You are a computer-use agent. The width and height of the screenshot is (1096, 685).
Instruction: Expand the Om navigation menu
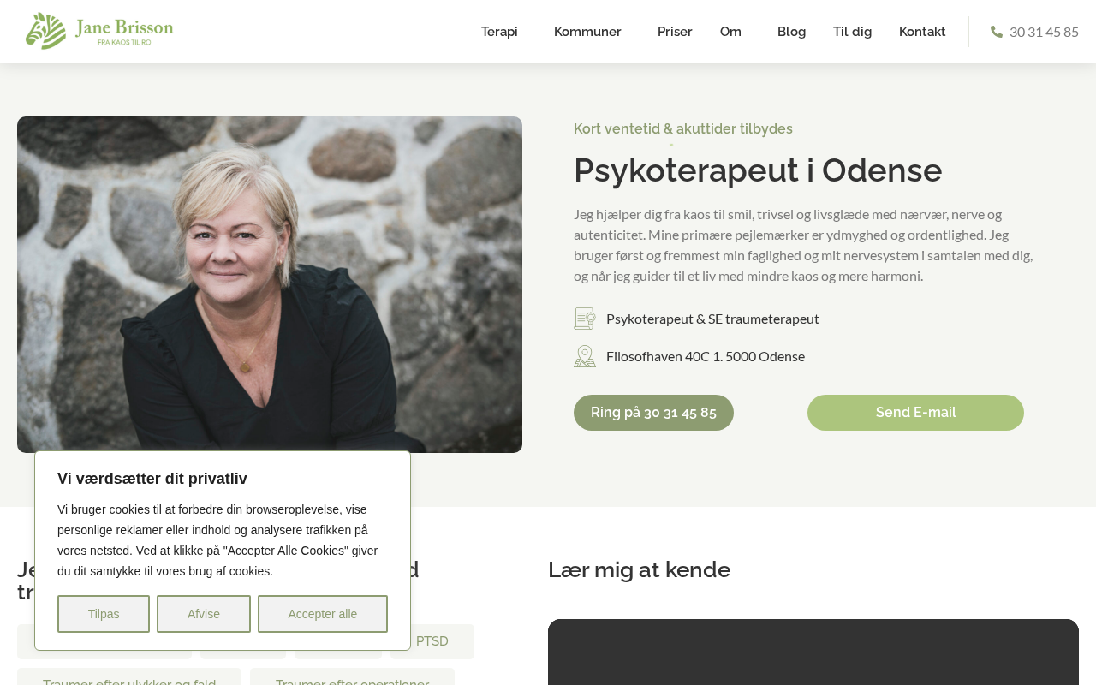tap(730, 32)
